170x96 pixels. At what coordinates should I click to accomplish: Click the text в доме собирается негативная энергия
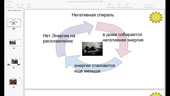click(123, 37)
